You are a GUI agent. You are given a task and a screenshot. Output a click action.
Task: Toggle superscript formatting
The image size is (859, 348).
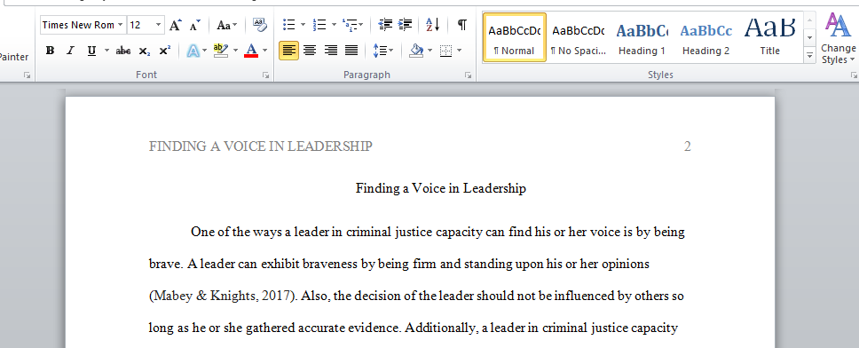(x=164, y=51)
